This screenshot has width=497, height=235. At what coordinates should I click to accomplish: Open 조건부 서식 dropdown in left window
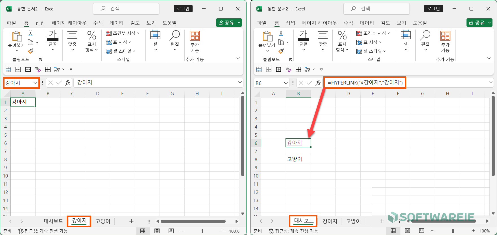tap(123, 33)
